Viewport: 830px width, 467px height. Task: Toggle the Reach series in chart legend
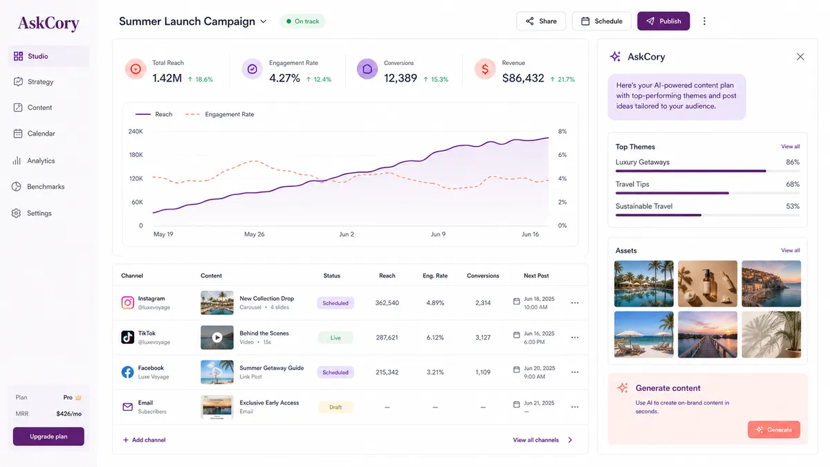[154, 114]
